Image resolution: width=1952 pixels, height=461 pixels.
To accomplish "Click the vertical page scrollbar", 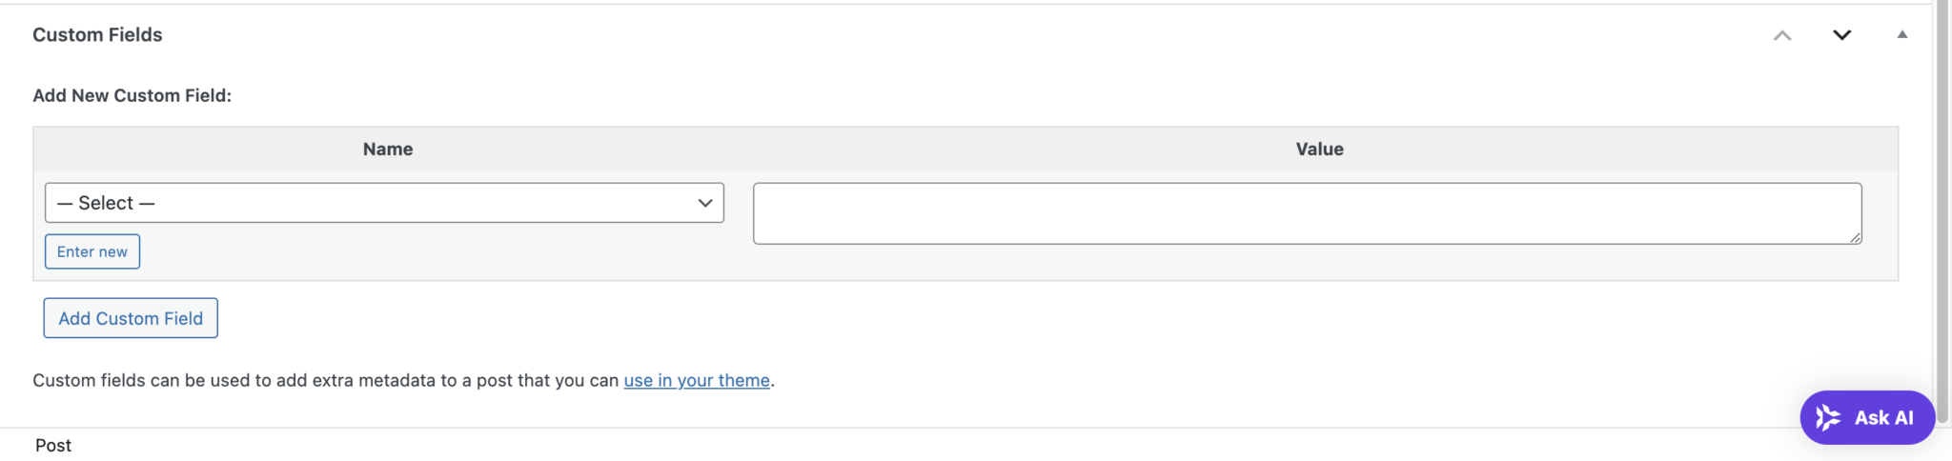I will pos(1942,190).
